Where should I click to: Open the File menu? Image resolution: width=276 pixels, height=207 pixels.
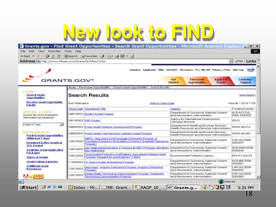pos(23,51)
